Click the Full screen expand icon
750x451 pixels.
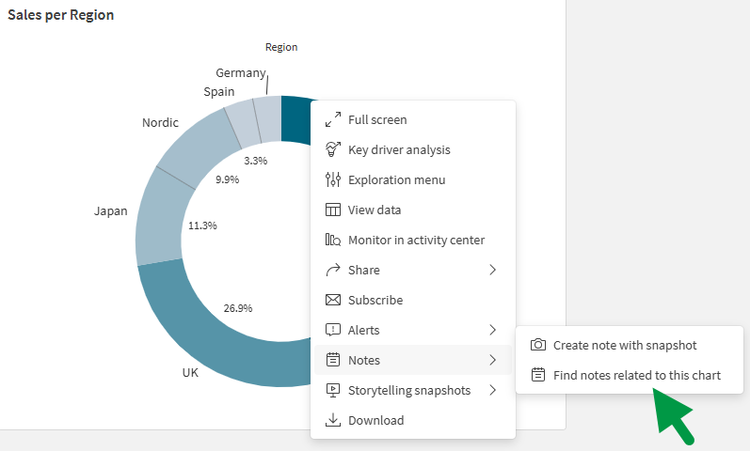pos(332,120)
